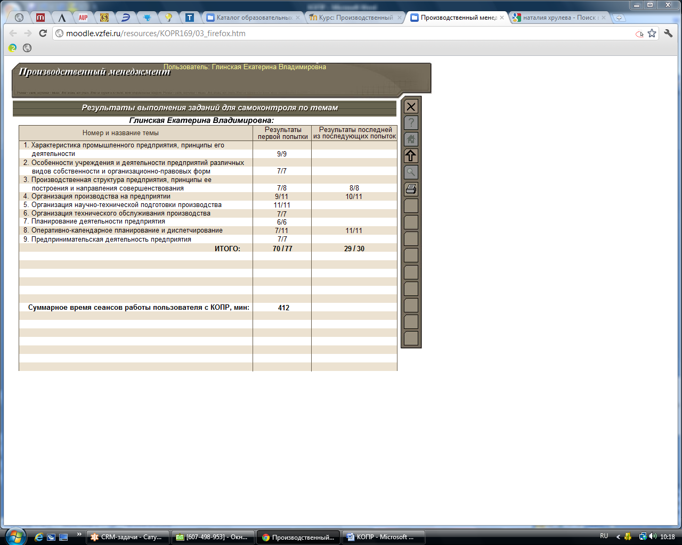The height and width of the screenshot is (545, 682).
Task: Click topic '4. Организация производства на предприятии'
Action: pos(97,196)
